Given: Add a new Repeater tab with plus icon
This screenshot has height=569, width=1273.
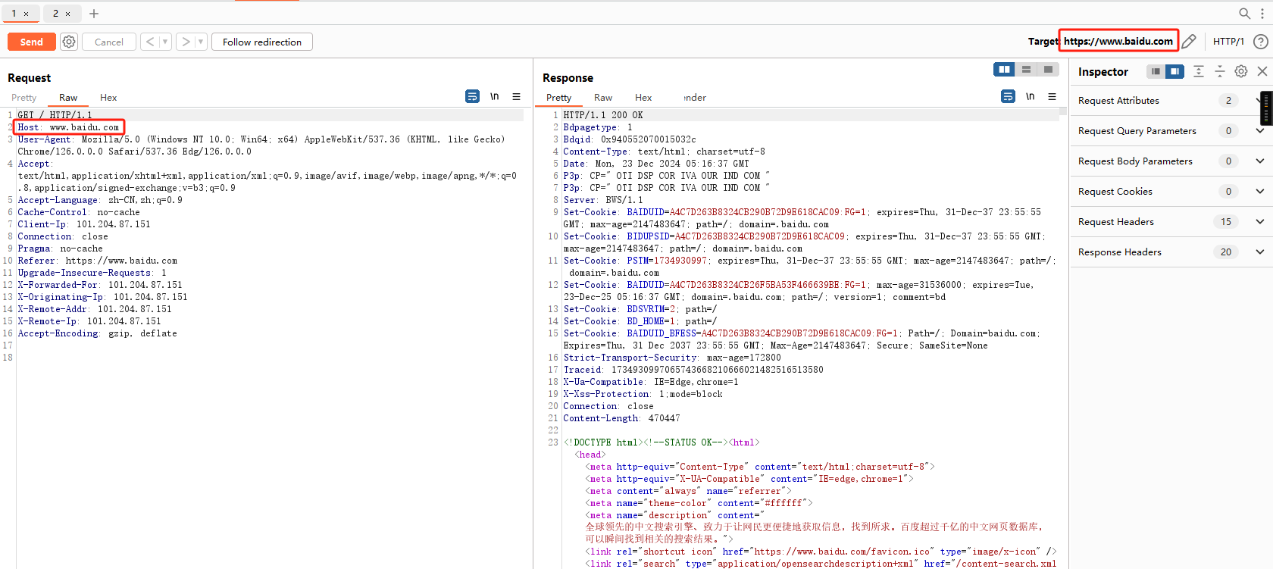Looking at the screenshot, I should pyautogui.click(x=94, y=14).
